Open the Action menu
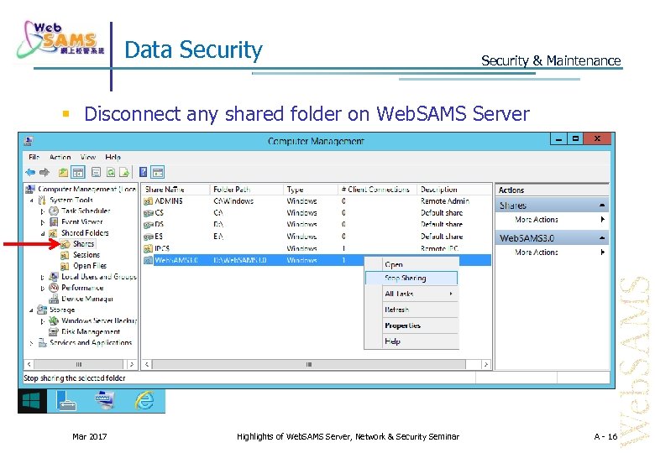 [x=60, y=157]
